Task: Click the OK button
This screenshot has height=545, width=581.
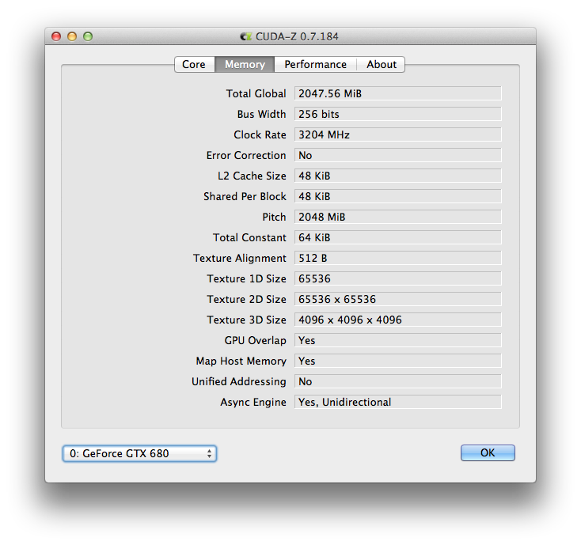Action: pyautogui.click(x=488, y=452)
